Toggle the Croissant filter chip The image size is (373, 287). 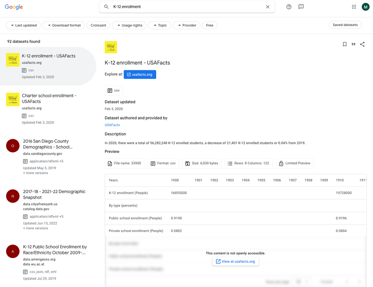click(x=98, y=25)
